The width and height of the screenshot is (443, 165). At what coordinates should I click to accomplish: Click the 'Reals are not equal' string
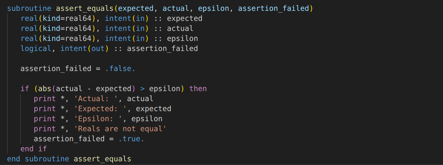coord(120,129)
